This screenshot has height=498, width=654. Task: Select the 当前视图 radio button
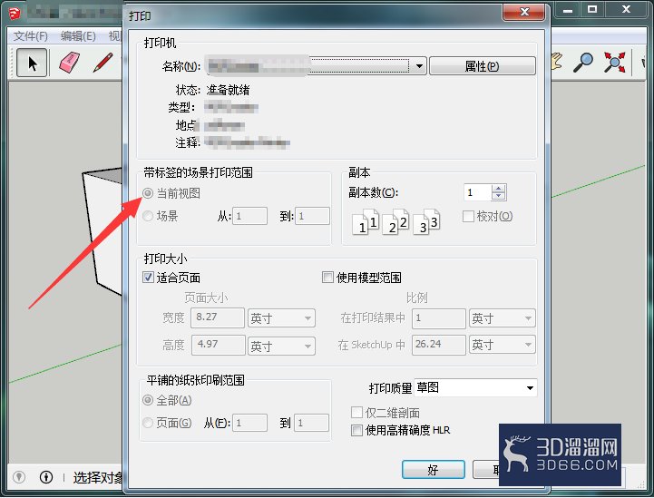click(148, 193)
